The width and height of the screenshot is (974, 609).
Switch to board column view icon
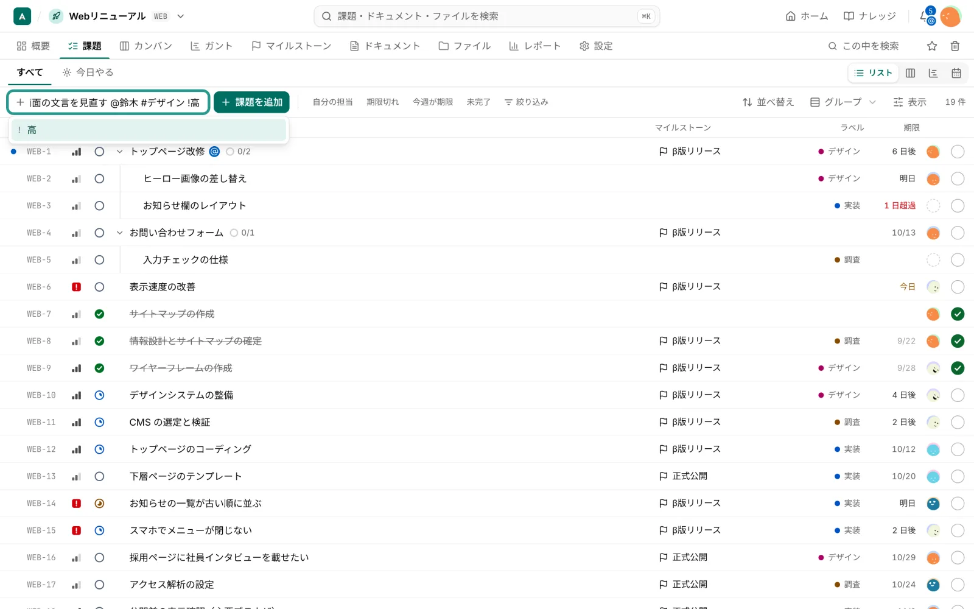910,73
